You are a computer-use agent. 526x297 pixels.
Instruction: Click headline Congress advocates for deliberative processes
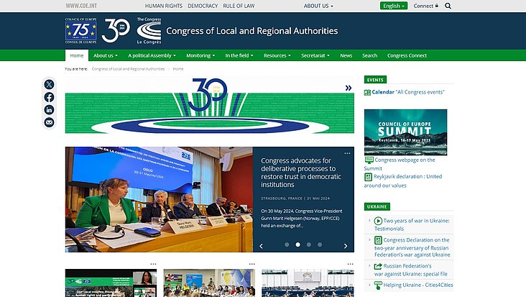pyautogui.click(x=301, y=173)
